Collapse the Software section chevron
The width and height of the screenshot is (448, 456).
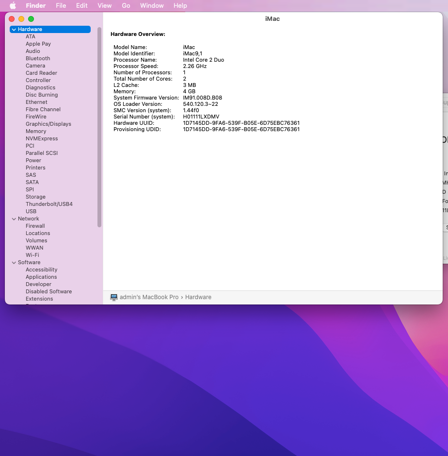tap(14, 262)
